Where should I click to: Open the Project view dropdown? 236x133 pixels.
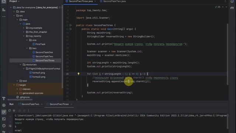coord(14,1)
